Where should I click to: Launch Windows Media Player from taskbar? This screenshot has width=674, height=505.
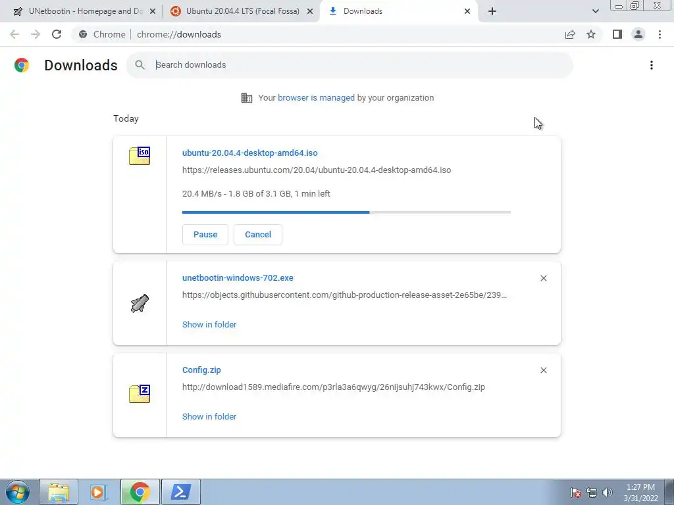click(x=97, y=492)
